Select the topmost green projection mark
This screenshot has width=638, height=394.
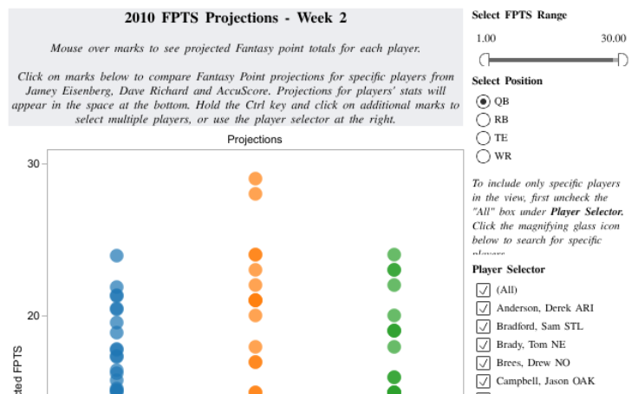click(394, 255)
